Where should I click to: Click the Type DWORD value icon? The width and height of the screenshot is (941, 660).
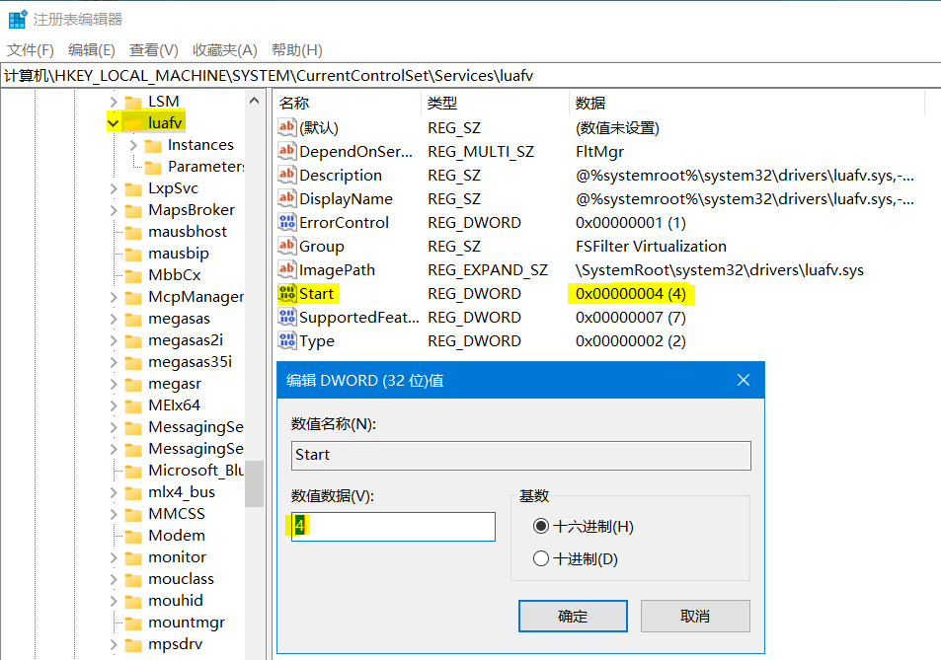coord(287,340)
